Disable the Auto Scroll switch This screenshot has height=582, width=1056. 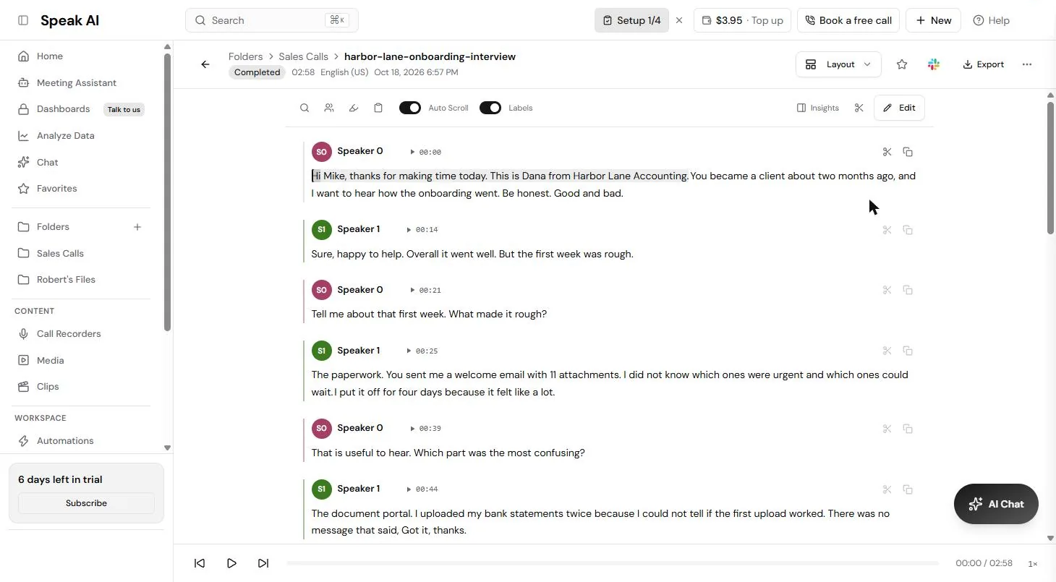(x=410, y=108)
